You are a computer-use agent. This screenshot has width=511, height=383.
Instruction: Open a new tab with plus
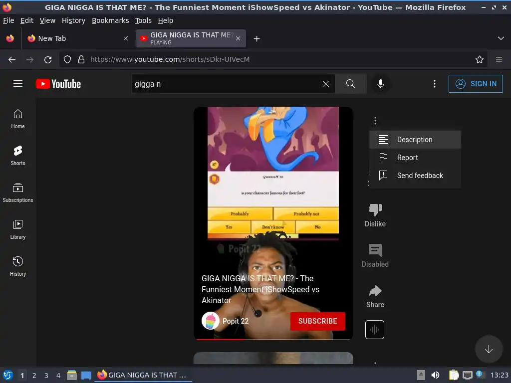(x=257, y=39)
